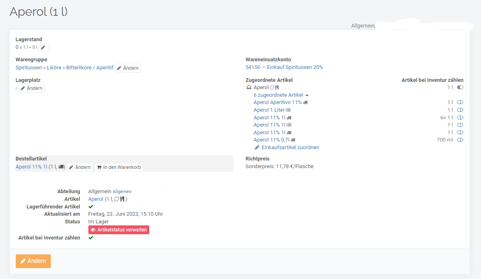Open Aperol Aperitivo 11% article

278,102
